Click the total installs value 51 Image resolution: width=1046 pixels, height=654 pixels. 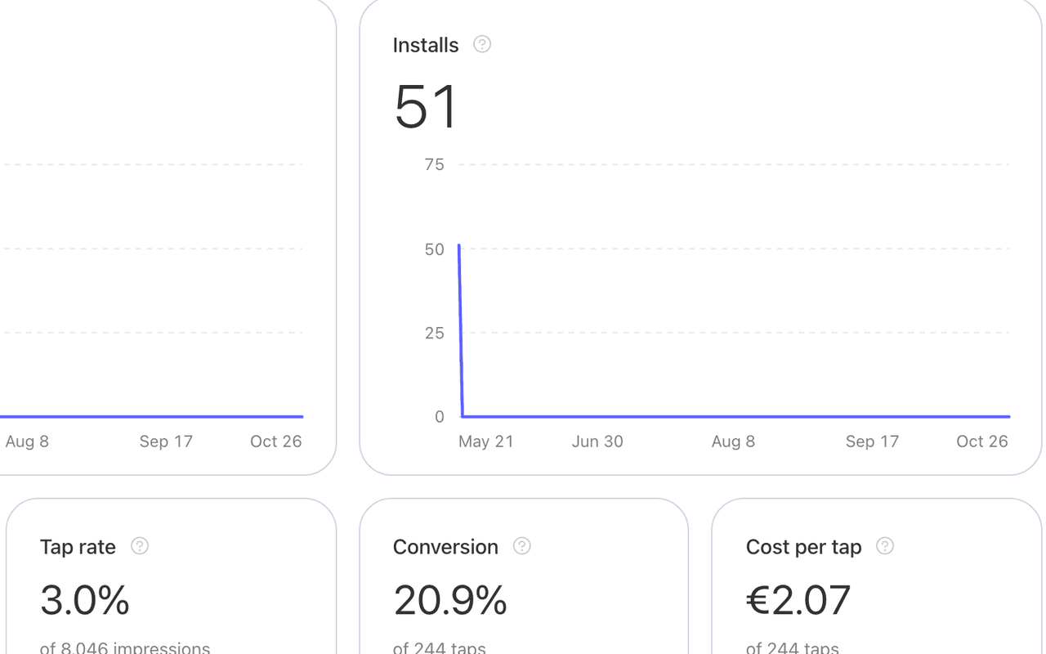pyautogui.click(x=426, y=106)
